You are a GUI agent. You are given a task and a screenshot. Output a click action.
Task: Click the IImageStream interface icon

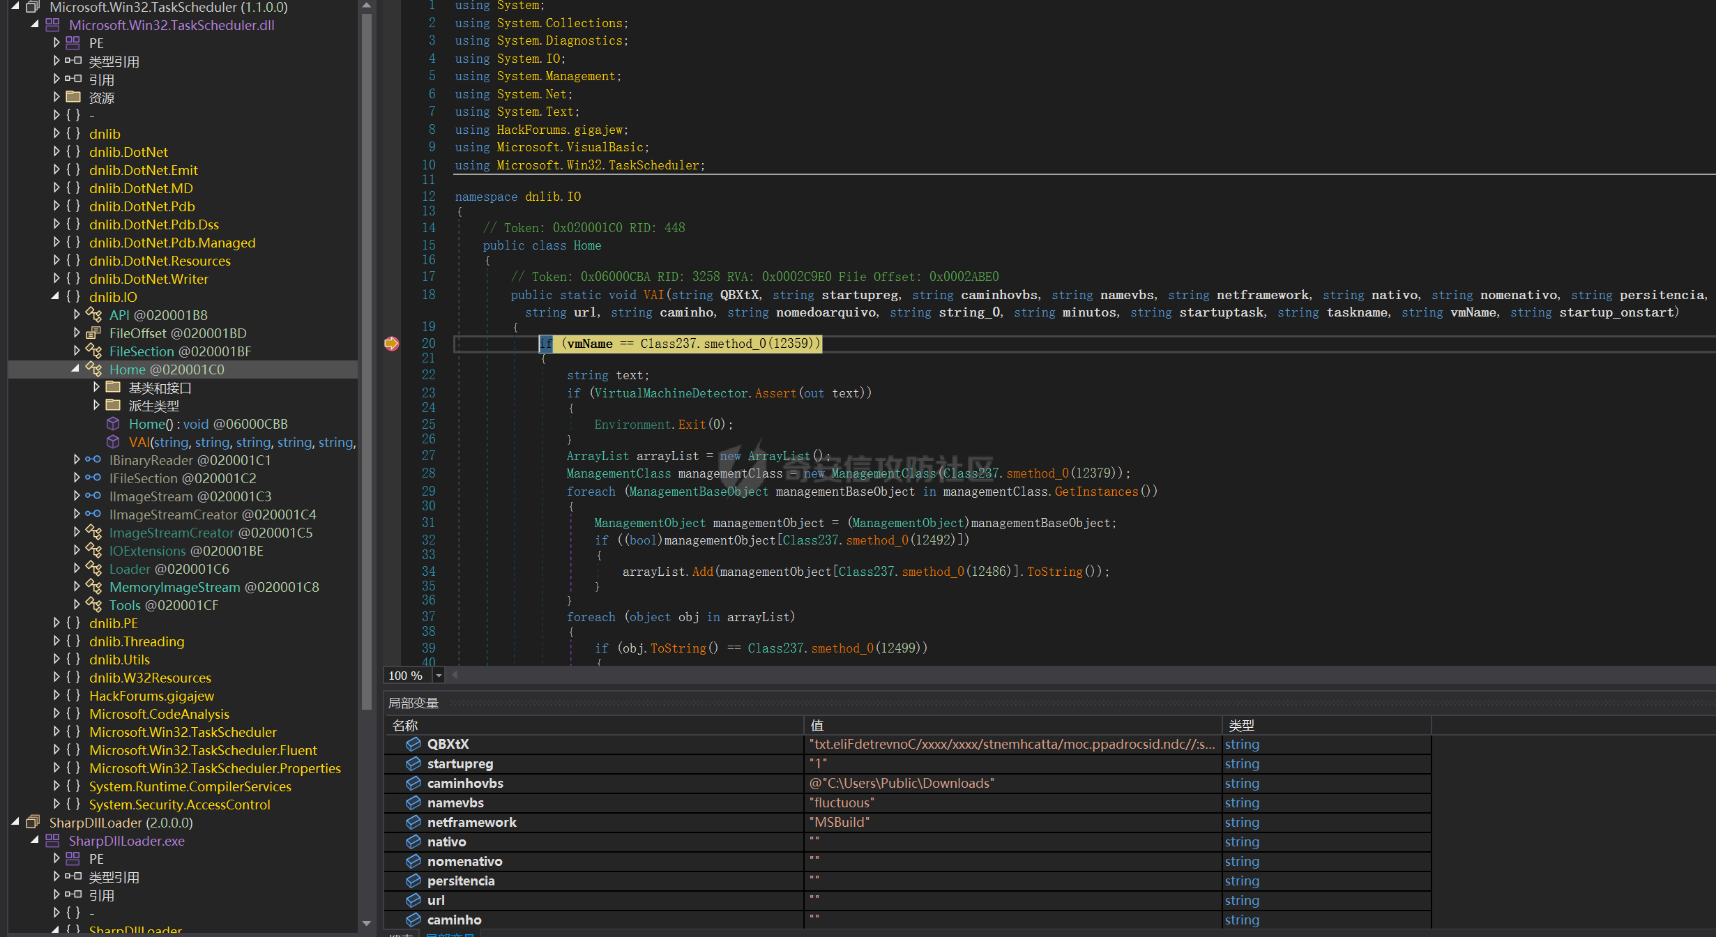(x=93, y=496)
